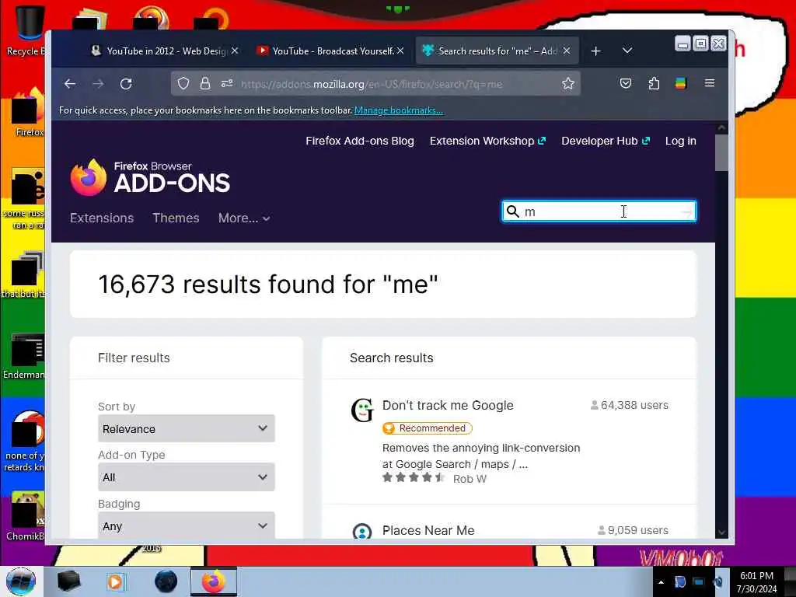Click Log in
The image size is (796, 597).
[x=681, y=141]
